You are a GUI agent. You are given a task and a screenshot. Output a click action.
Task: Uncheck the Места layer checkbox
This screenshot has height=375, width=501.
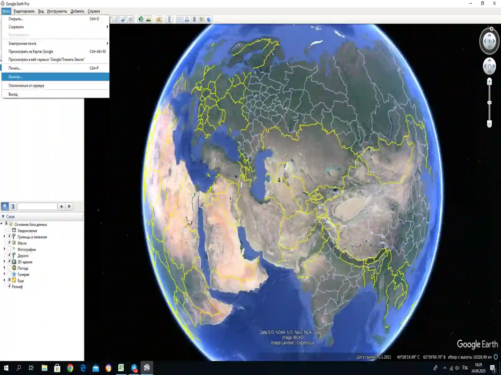tap(9, 242)
